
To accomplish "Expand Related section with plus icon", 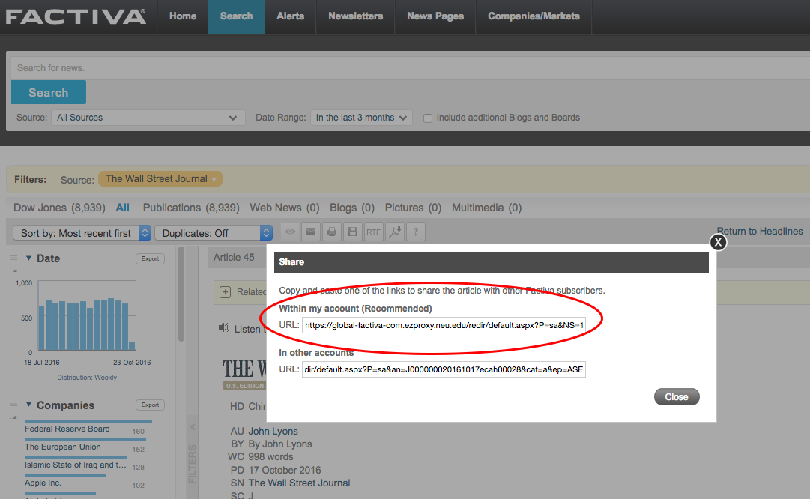I will (x=226, y=292).
